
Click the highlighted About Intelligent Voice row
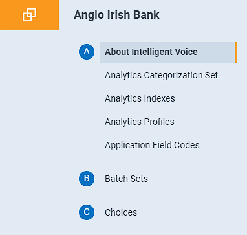point(168,52)
